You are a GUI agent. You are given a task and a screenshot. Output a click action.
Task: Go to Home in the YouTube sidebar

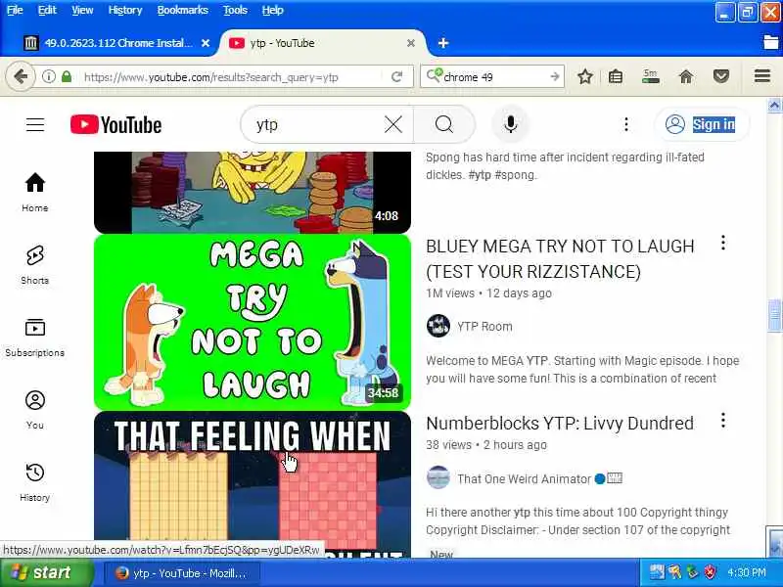click(35, 192)
